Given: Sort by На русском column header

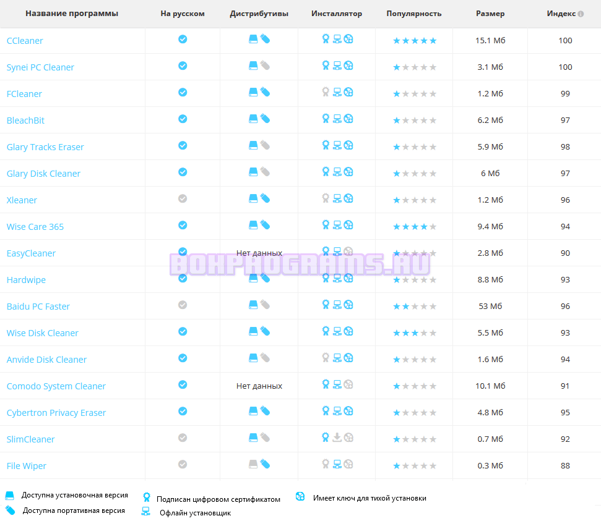Looking at the screenshot, I should pyautogui.click(x=183, y=14).
